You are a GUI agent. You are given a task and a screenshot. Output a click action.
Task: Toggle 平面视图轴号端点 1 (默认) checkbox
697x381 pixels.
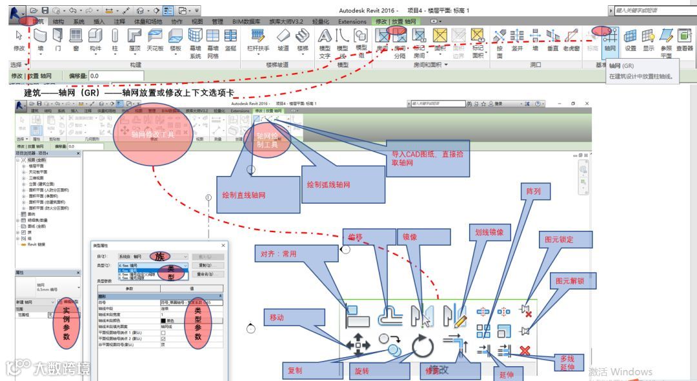163,333
